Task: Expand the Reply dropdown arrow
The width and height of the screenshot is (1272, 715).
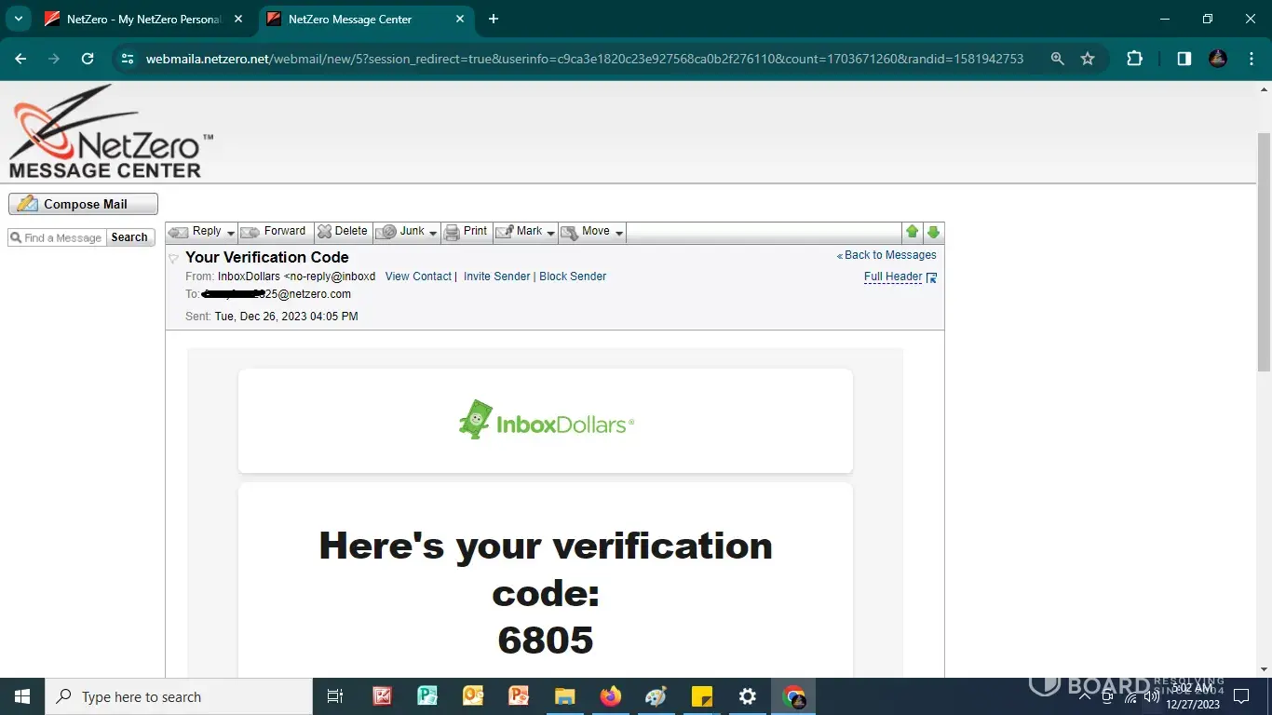Action: [x=231, y=233]
